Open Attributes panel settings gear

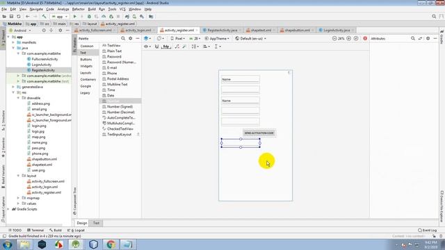click(x=428, y=38)
